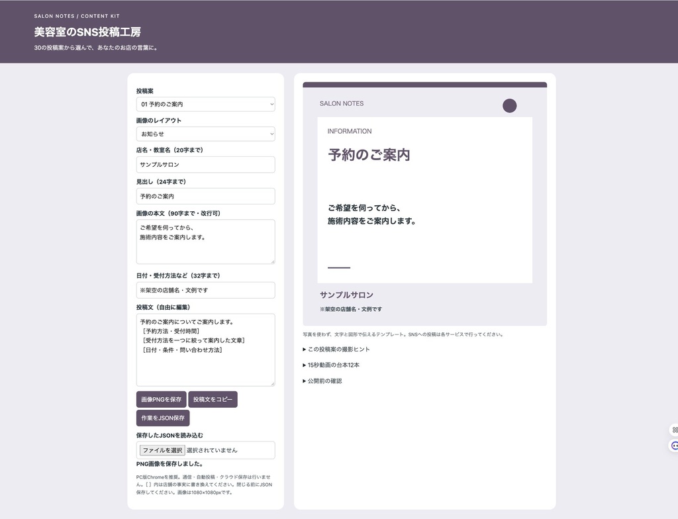Click the 選択されていません file status text
The width and height of the screenshot is (678, 519).
(x=212, y=450)
